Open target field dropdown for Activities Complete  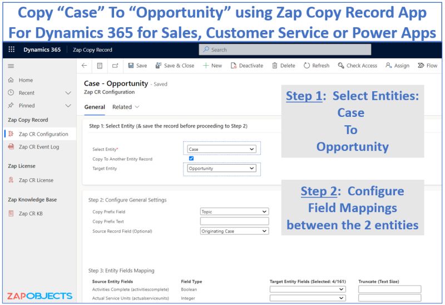pyautogui.click(x=308, y=289)
